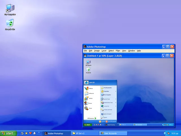Open the My Computer desktop icon

[x=10, y=9]
